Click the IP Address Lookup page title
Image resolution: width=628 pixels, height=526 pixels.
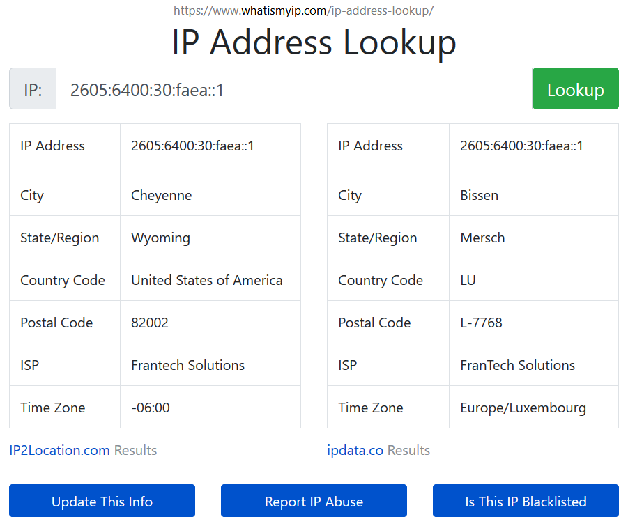click(314, 42)
